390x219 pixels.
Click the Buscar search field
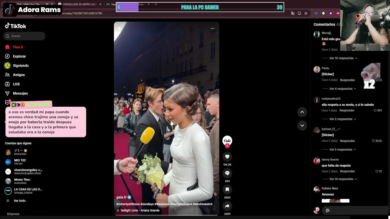point(24,36)
